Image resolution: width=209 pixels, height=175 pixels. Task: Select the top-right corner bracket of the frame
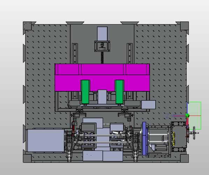click(185, 26)
